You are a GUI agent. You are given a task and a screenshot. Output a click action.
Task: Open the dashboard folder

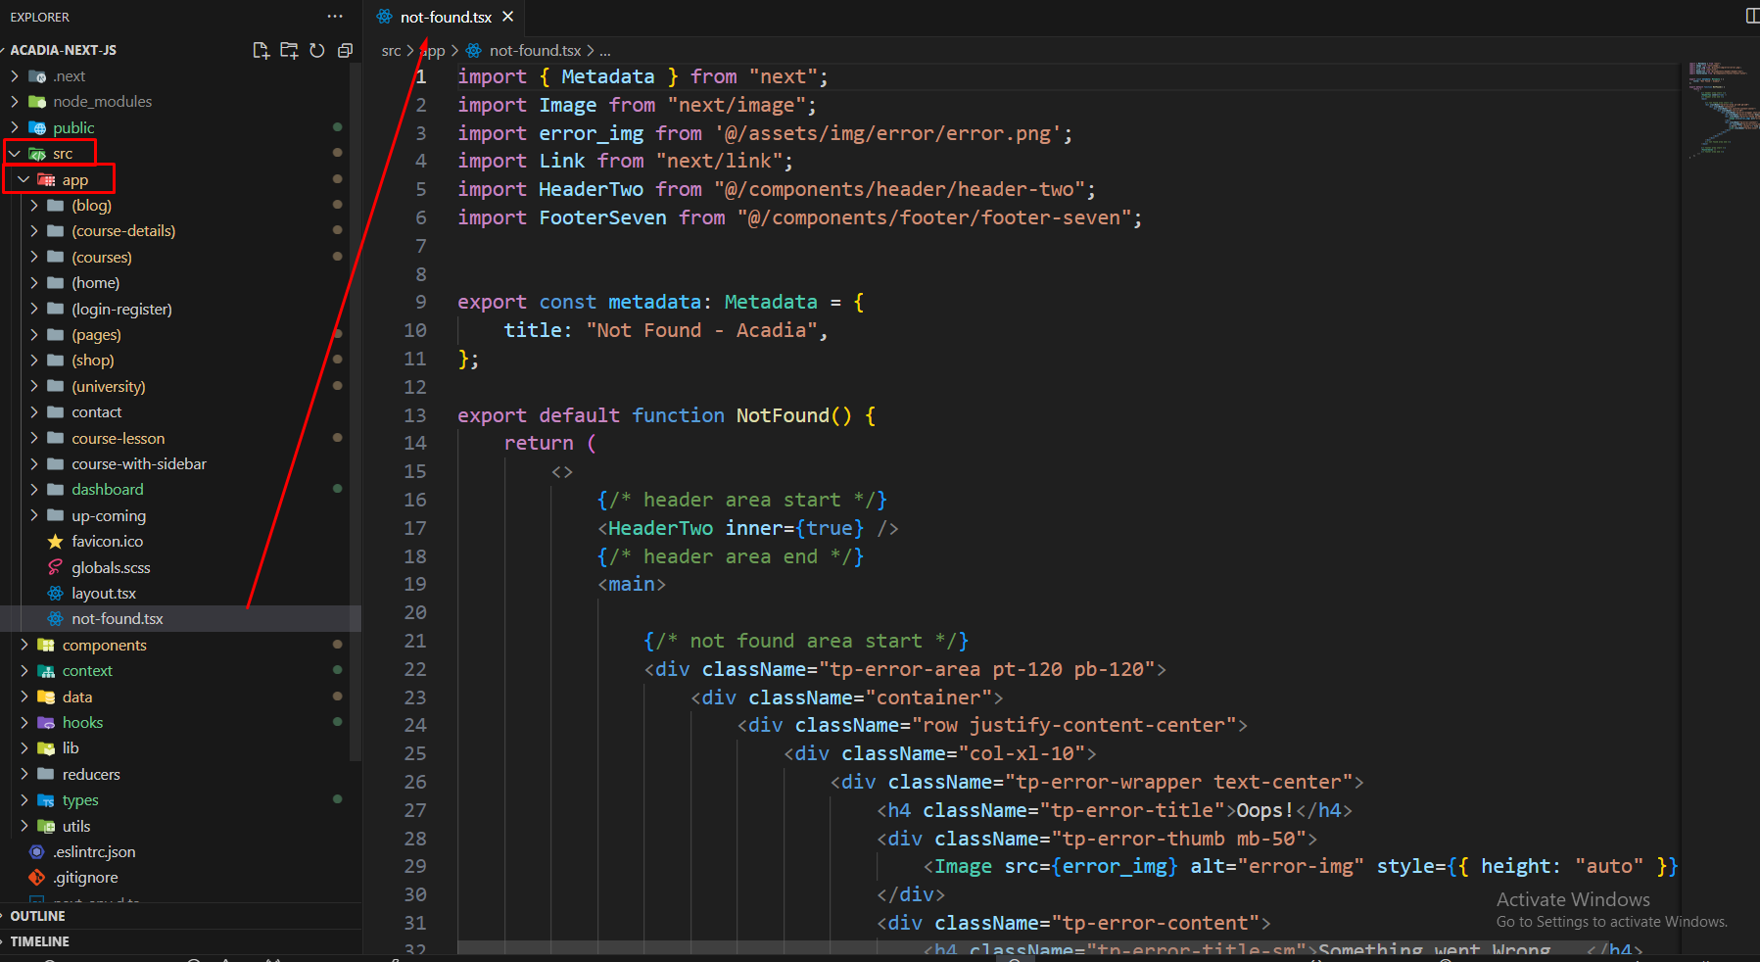[x=107, y=490]
